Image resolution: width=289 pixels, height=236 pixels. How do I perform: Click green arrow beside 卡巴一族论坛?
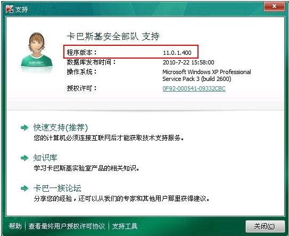click(x=24, y=189)
